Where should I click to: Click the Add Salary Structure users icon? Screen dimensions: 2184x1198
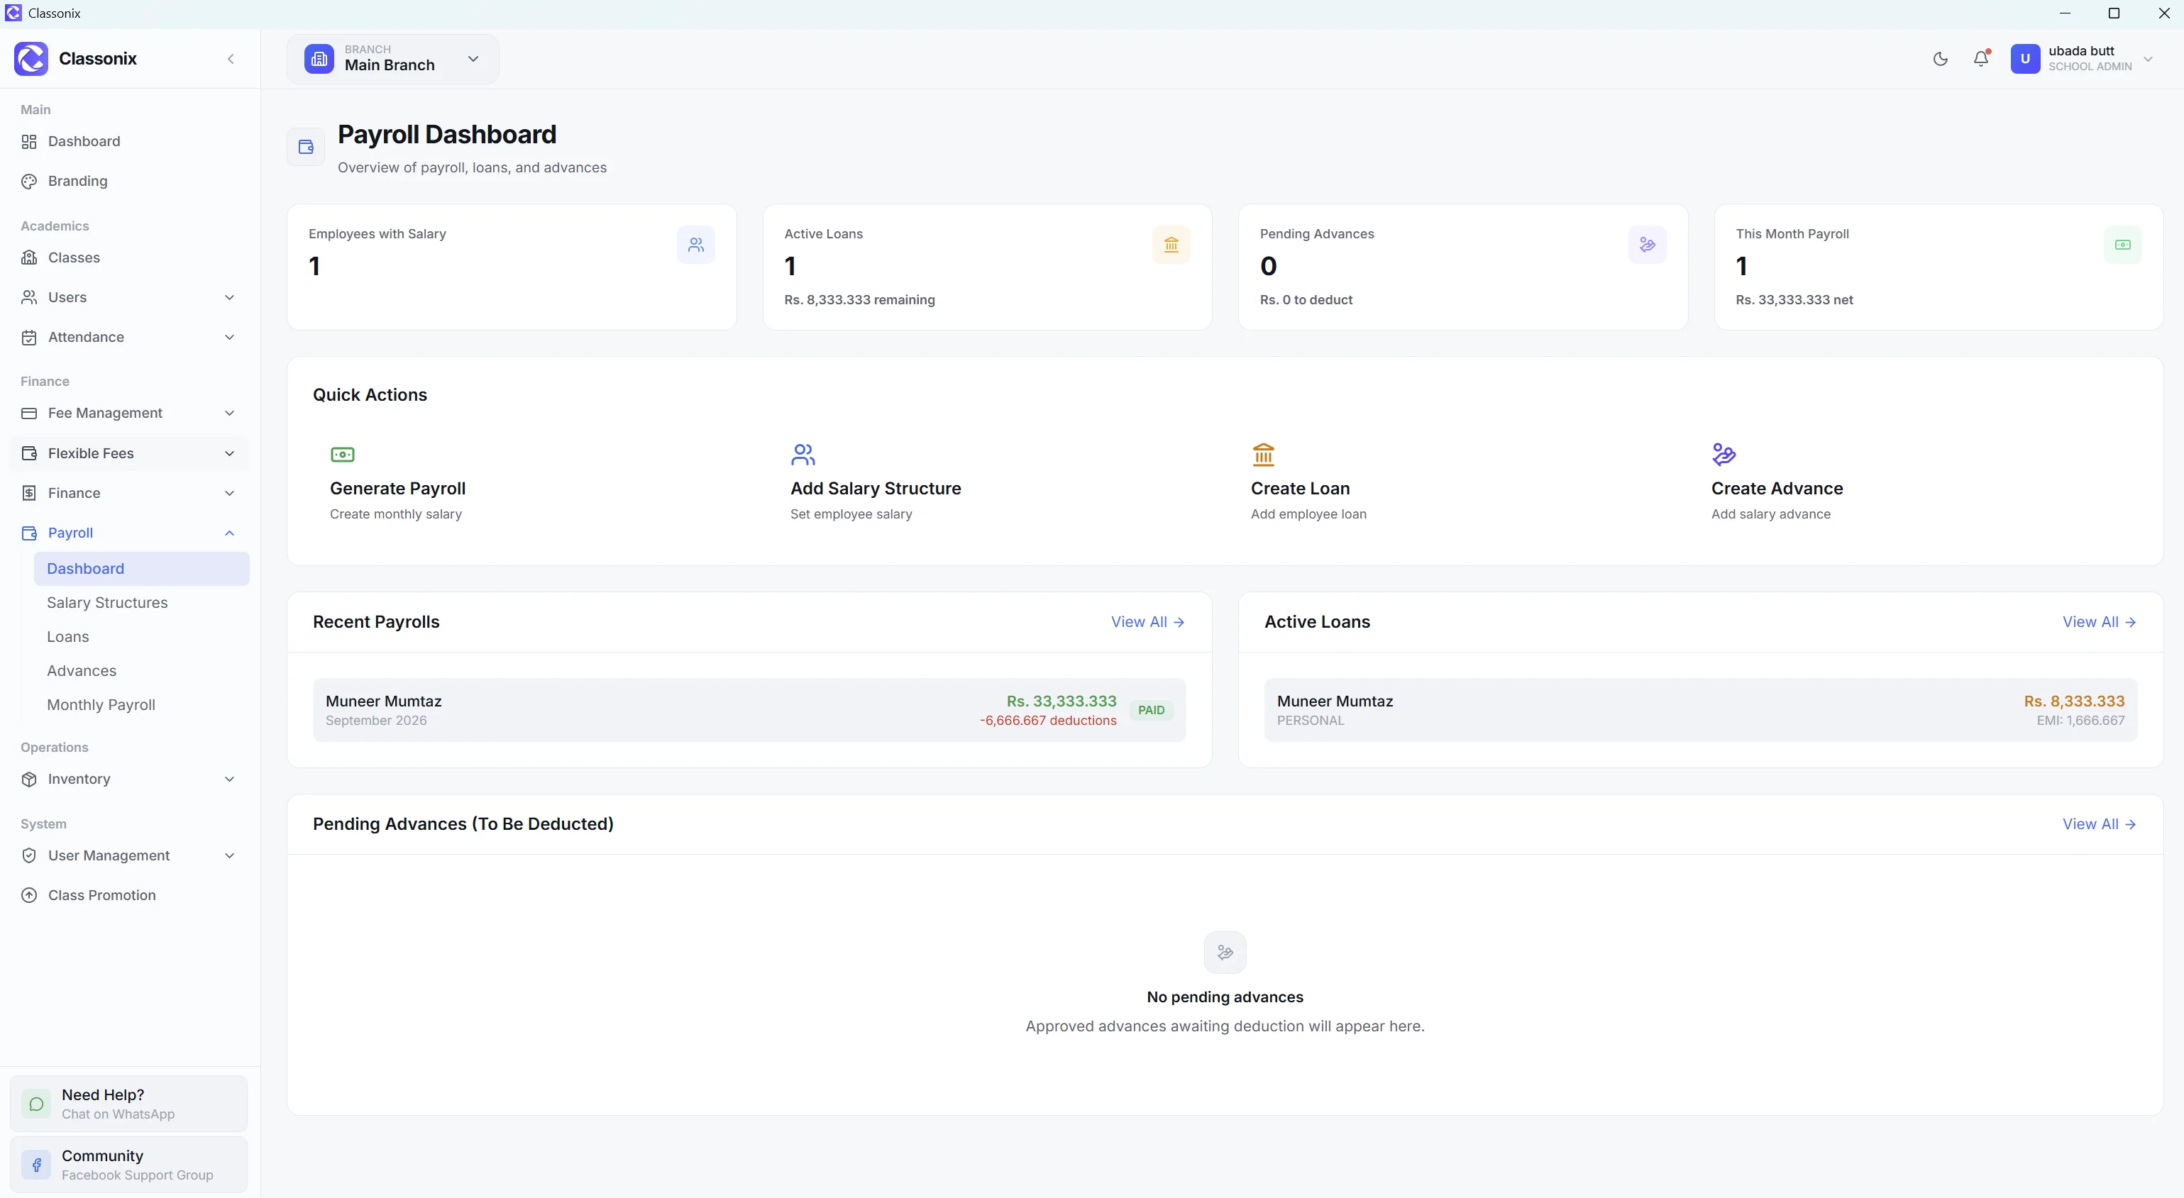tap(803, 454)
